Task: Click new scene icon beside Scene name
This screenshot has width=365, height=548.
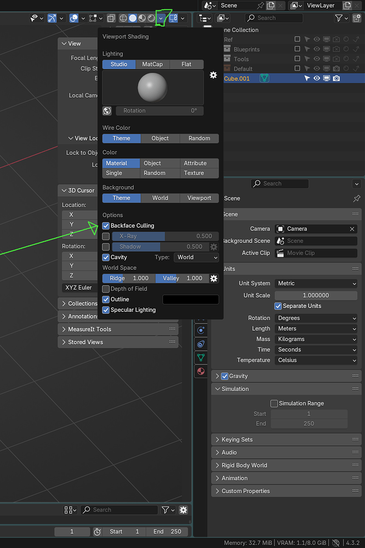Action: [x=271, y=5]
